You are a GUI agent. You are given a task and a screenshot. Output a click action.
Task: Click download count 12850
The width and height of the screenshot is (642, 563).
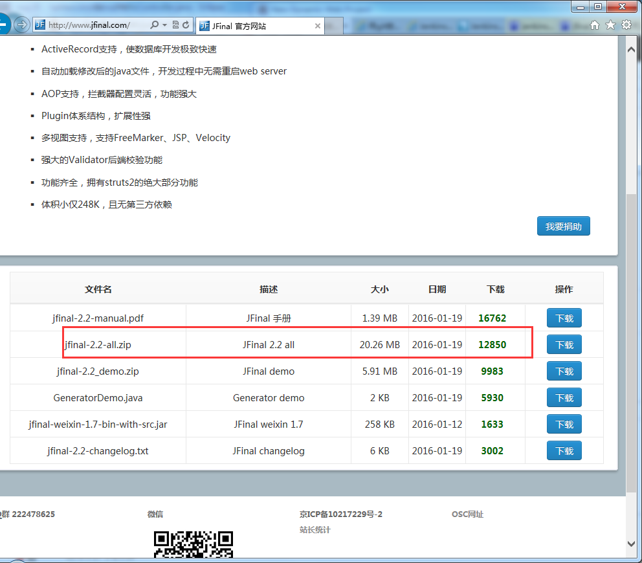[x=492, y=345]
